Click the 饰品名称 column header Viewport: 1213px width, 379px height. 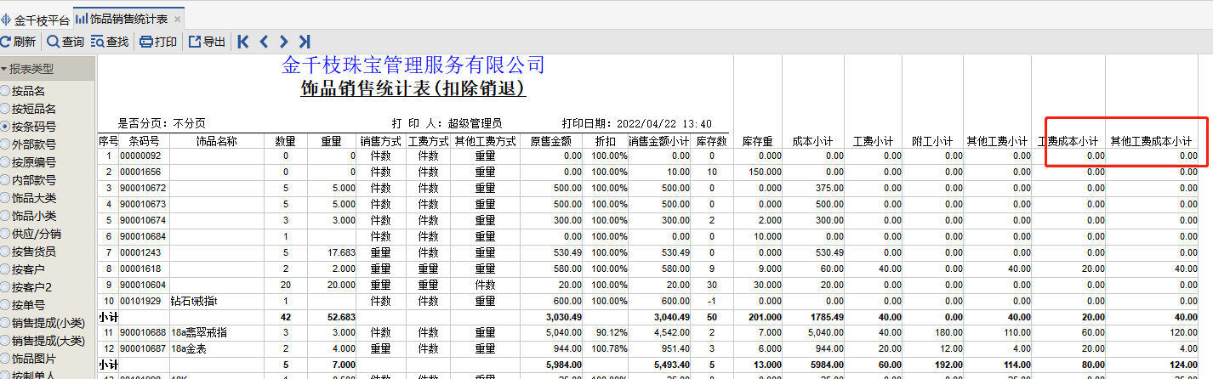[216, 141]
